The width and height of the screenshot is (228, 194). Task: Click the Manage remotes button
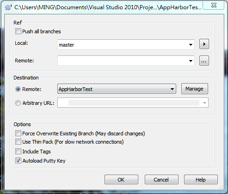pyautogui.click(x=195, y=89)
